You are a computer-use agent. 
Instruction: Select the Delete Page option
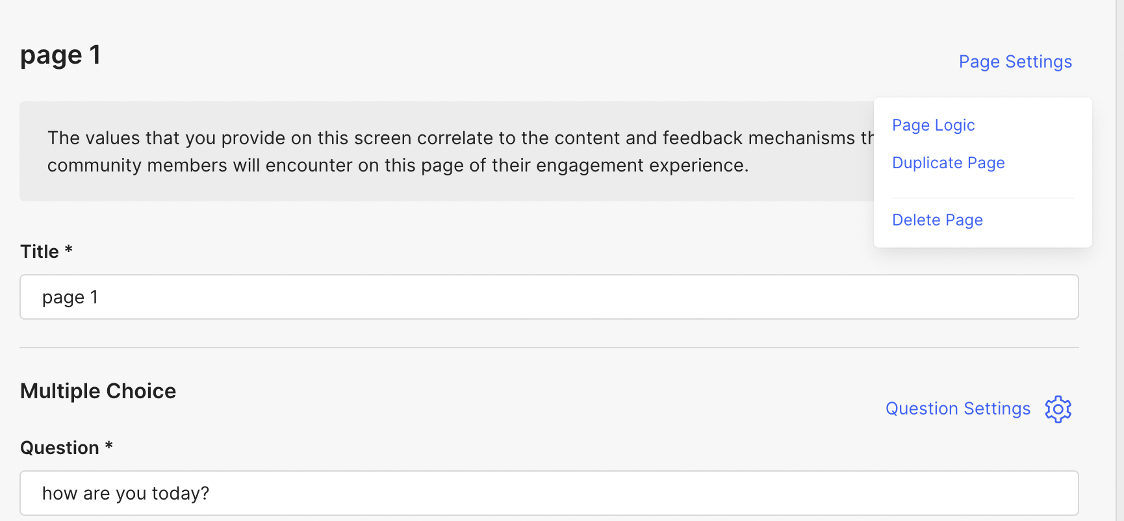[x=937, y=220]
